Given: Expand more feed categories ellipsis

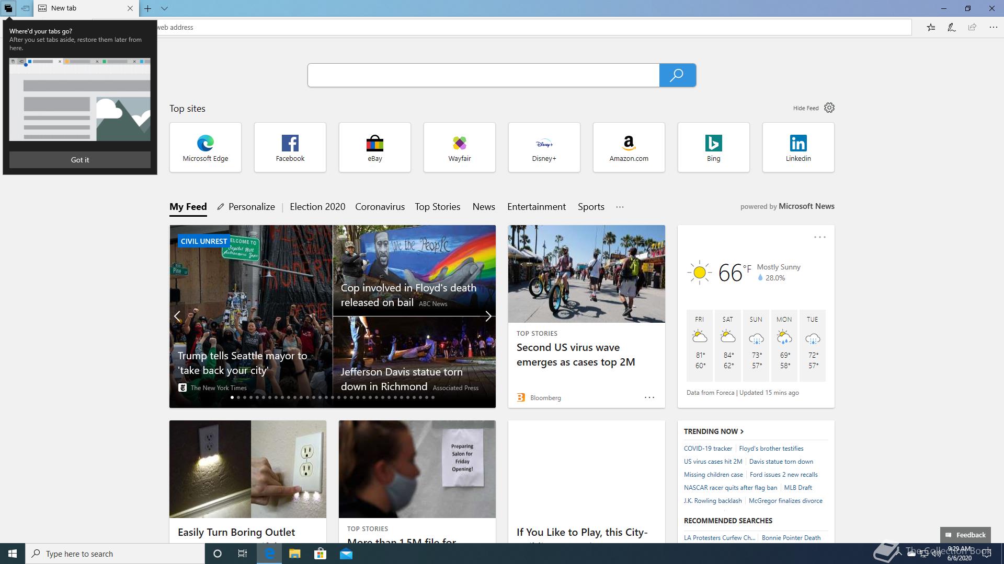Looking at the screenshot, I should [620, 207].
